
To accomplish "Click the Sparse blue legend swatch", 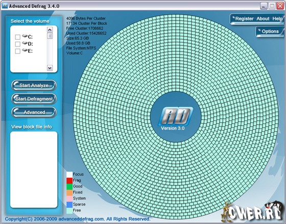I will click(69, 205).
